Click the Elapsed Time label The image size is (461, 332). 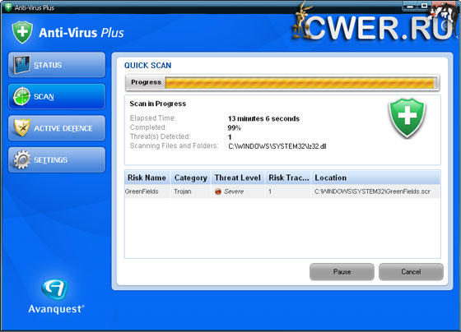pos(152,118)
